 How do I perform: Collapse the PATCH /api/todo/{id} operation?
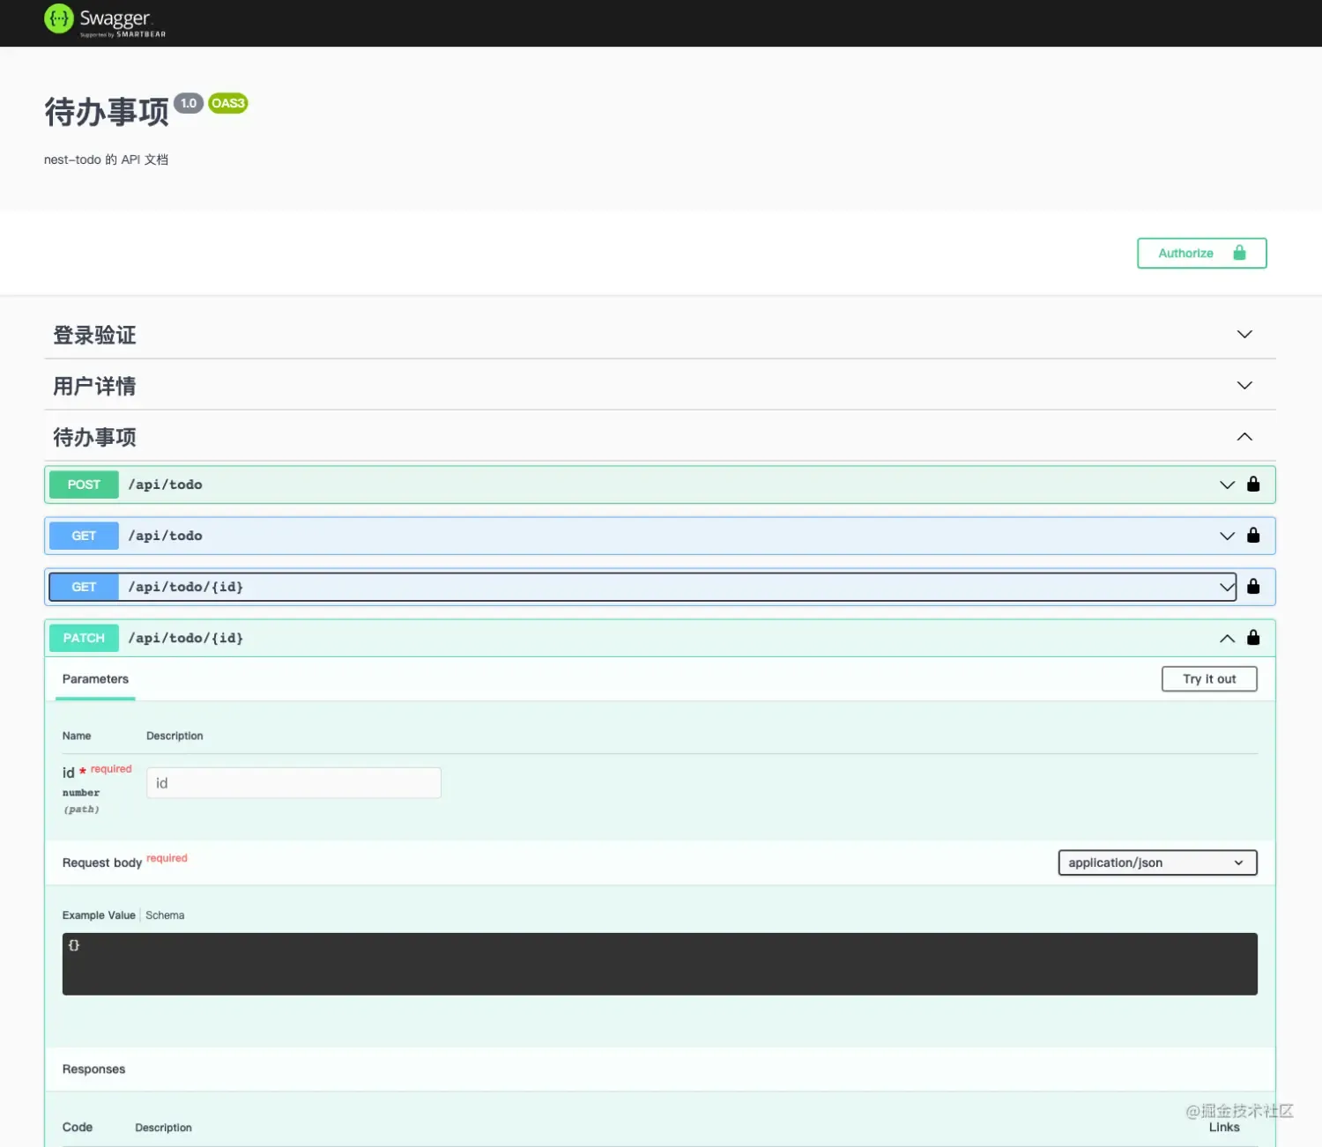click(1226, 638)
